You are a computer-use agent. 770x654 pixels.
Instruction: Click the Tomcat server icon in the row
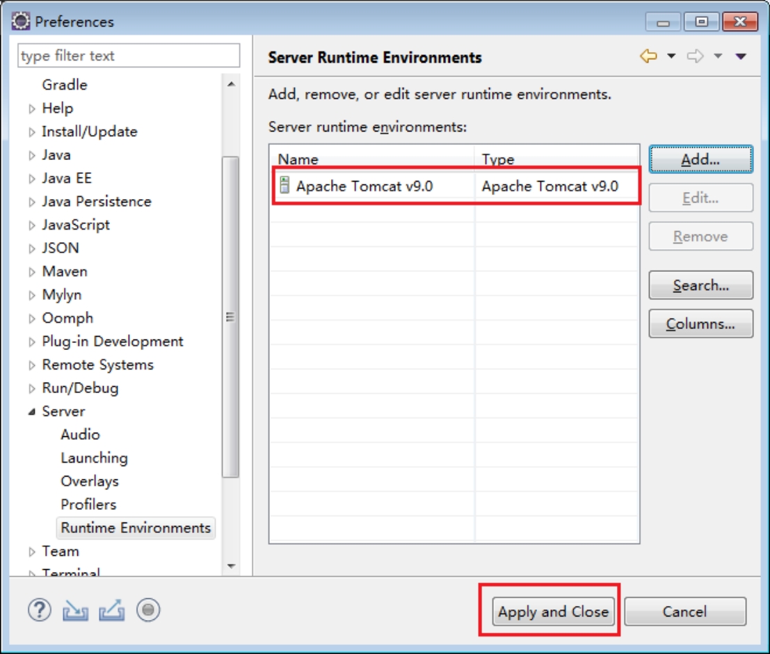284,185
